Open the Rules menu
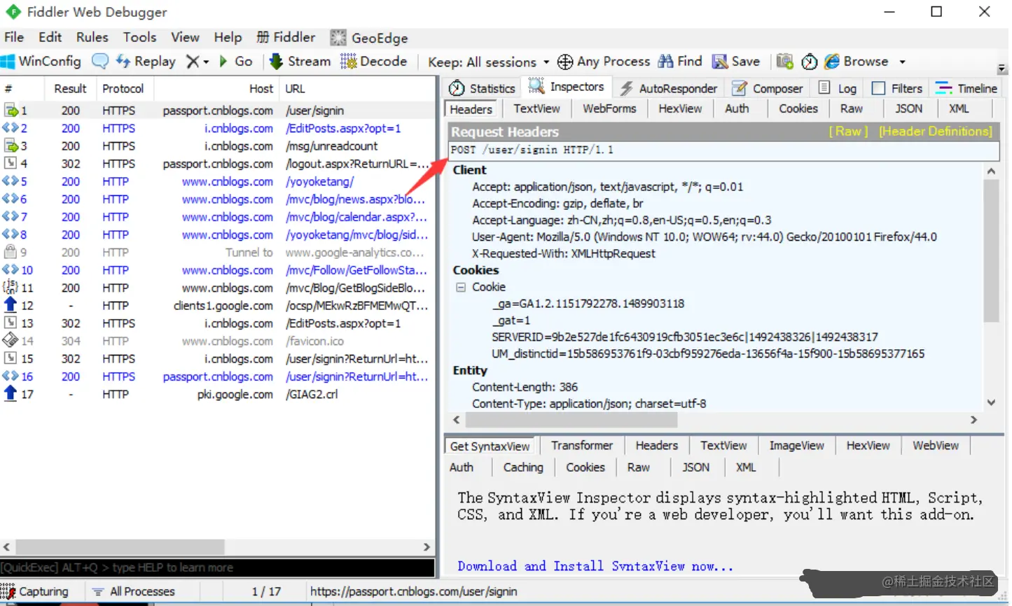Viewport: 1012px width, 606px height. point(92,38)
